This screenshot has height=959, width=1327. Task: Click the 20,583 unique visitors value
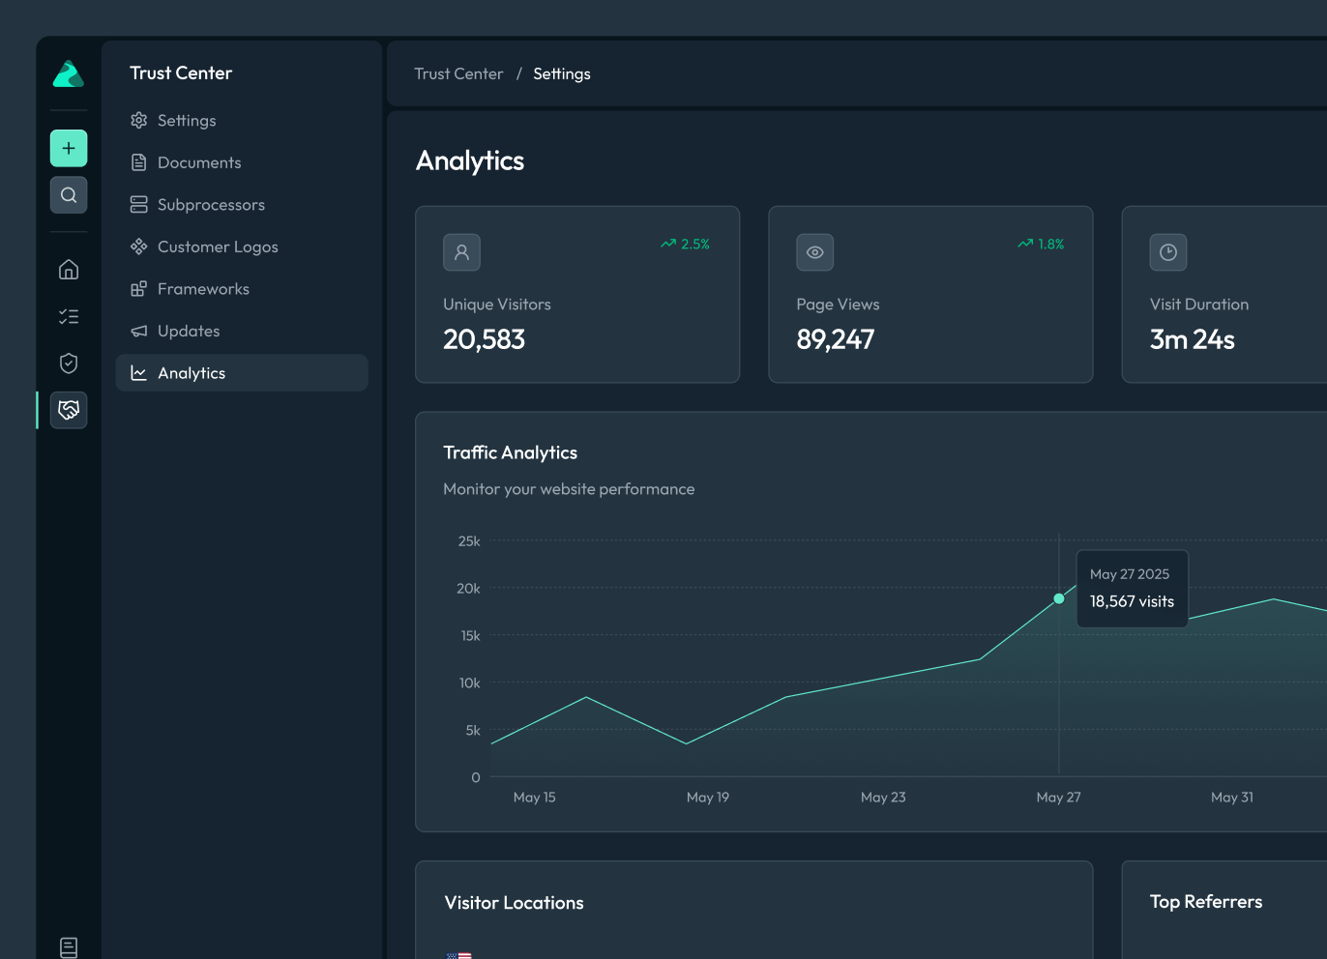484,339
